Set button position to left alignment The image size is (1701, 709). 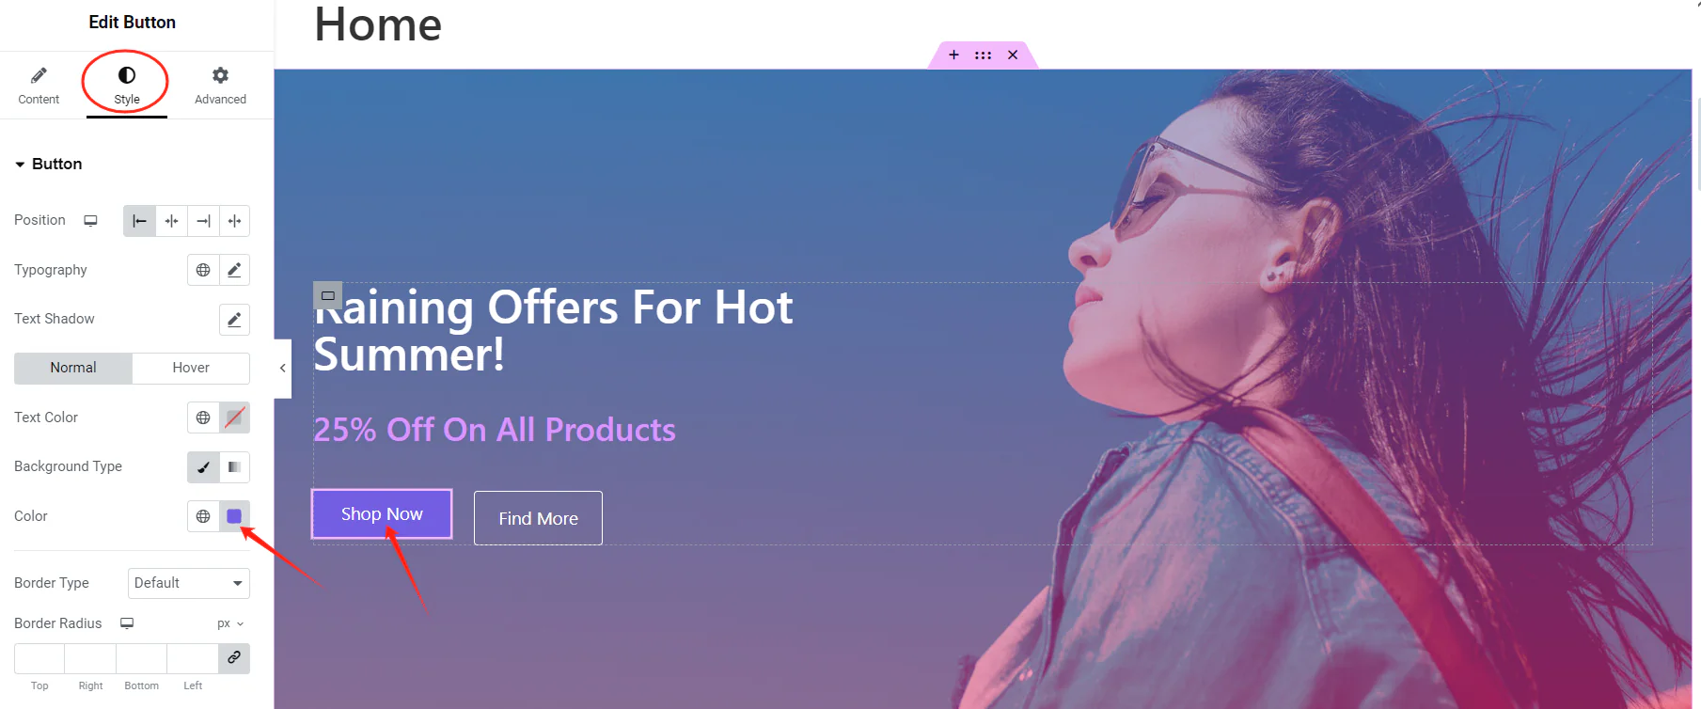(x=139, y=221)
